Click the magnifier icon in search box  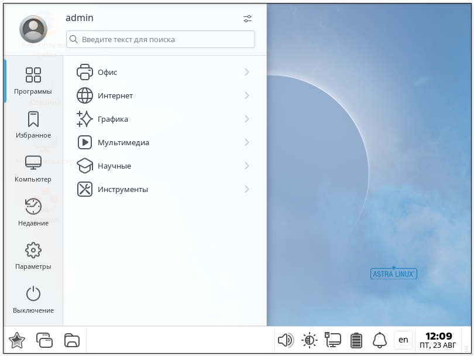[74, 39]
